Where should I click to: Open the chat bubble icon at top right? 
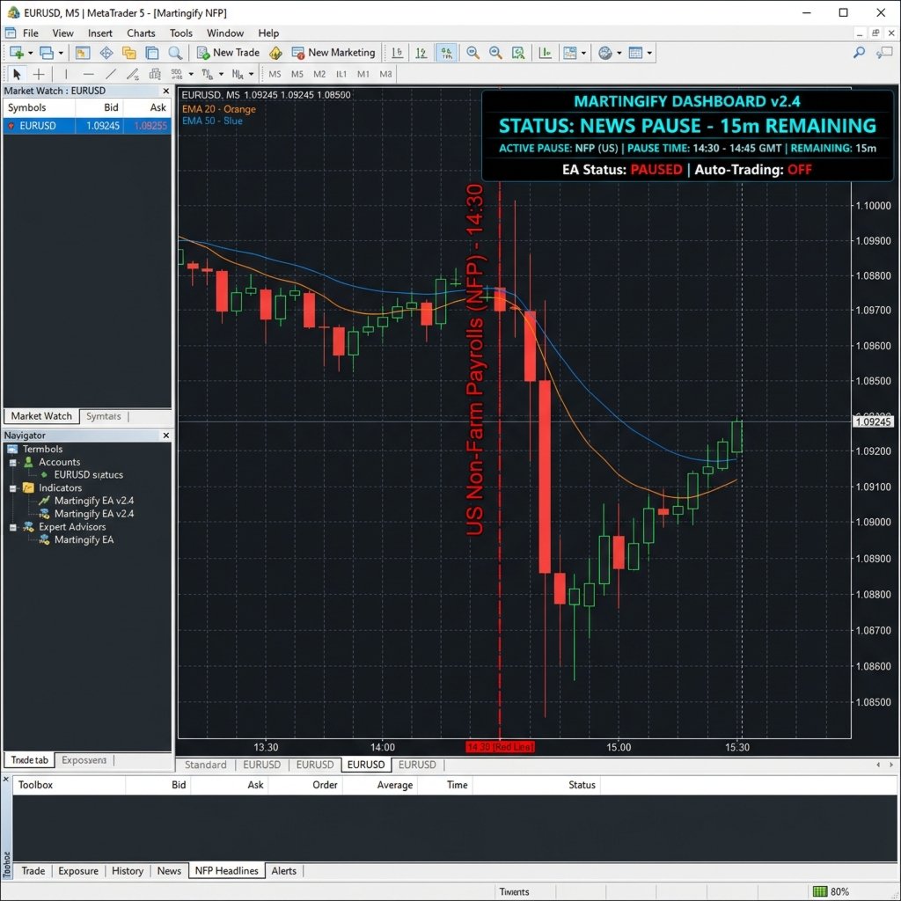[883, 53]
